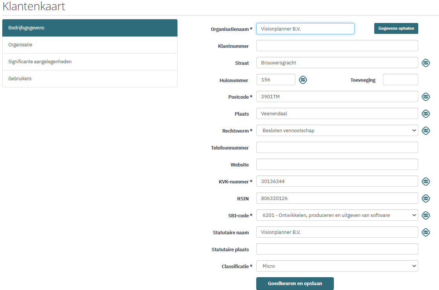Click into the Klantnummer field
The height and width of the screenshot is (290, 439).
[337, 46]
